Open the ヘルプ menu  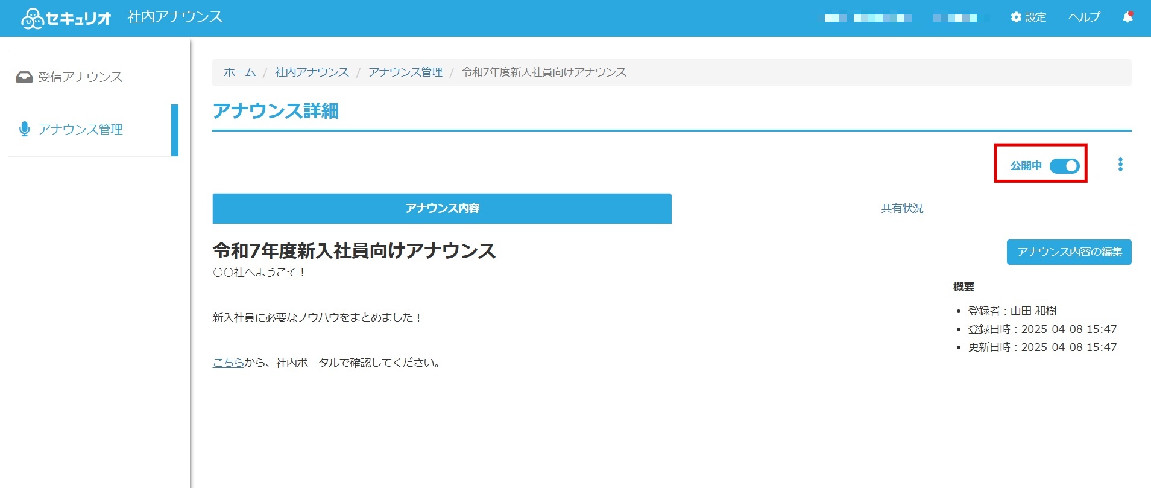tap(1084, 17)
